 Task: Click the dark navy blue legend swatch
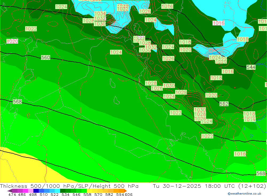[x=36, y=191]
